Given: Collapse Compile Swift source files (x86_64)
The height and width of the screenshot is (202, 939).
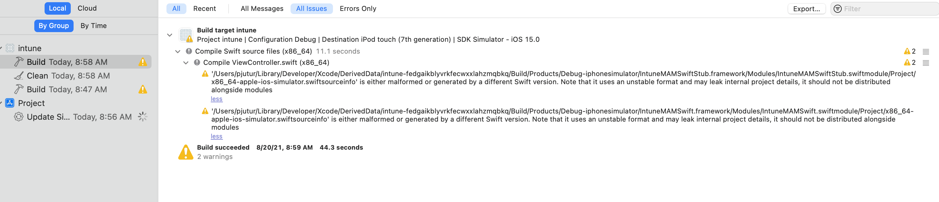Looking at the screenshot, I should [177, 51].
